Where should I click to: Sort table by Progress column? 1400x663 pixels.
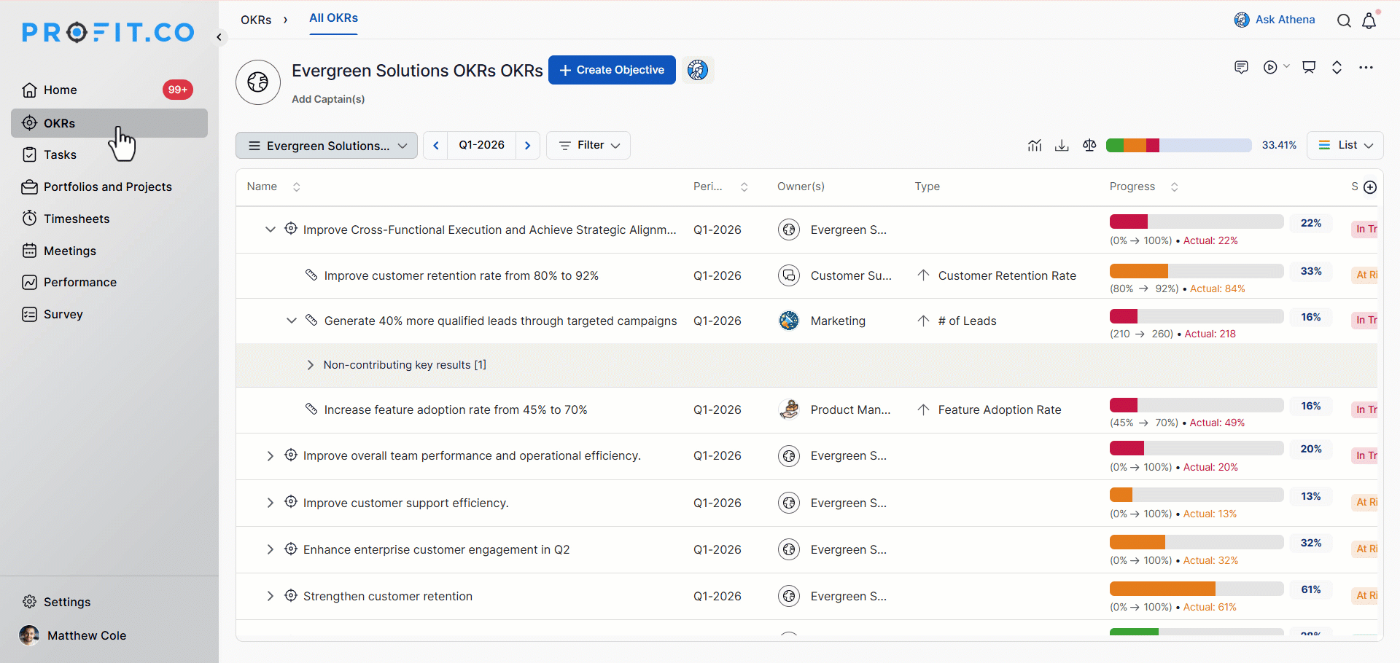(x=1174, y=187)
